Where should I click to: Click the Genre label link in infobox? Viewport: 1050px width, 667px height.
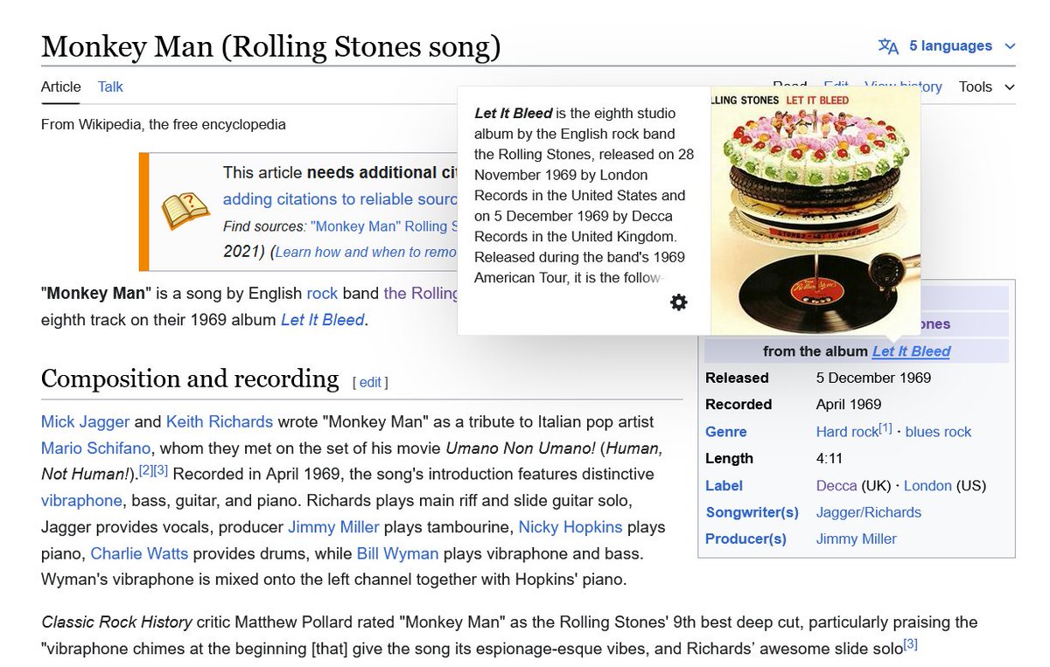coord(726,432)
